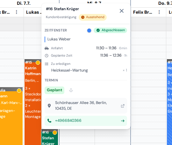This screenshot has height=145, width=172.
Task: Click the map pin icon in address card
Action: pyautogui.click(x=49, y=106)
